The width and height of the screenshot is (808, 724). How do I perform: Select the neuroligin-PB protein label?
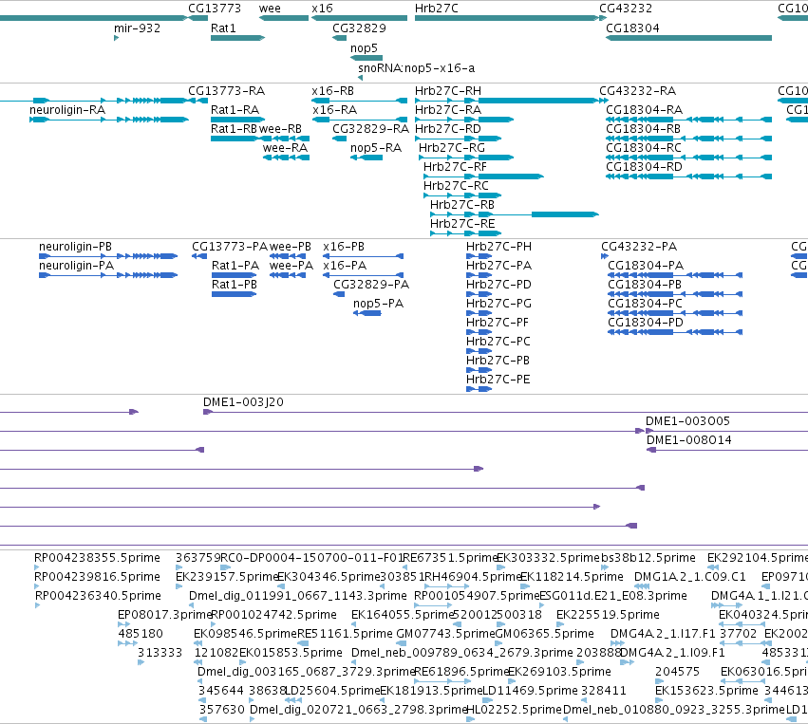(x=75, y=247)
